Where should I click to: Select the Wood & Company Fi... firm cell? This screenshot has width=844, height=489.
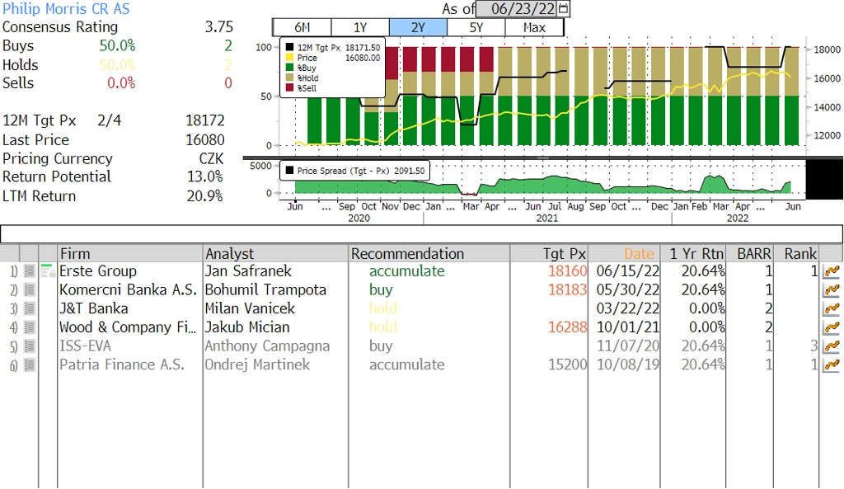[128, 327]
